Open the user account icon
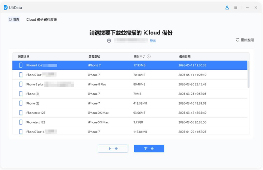The width and height of the screenshot is (263, 170). coord(227,8)
